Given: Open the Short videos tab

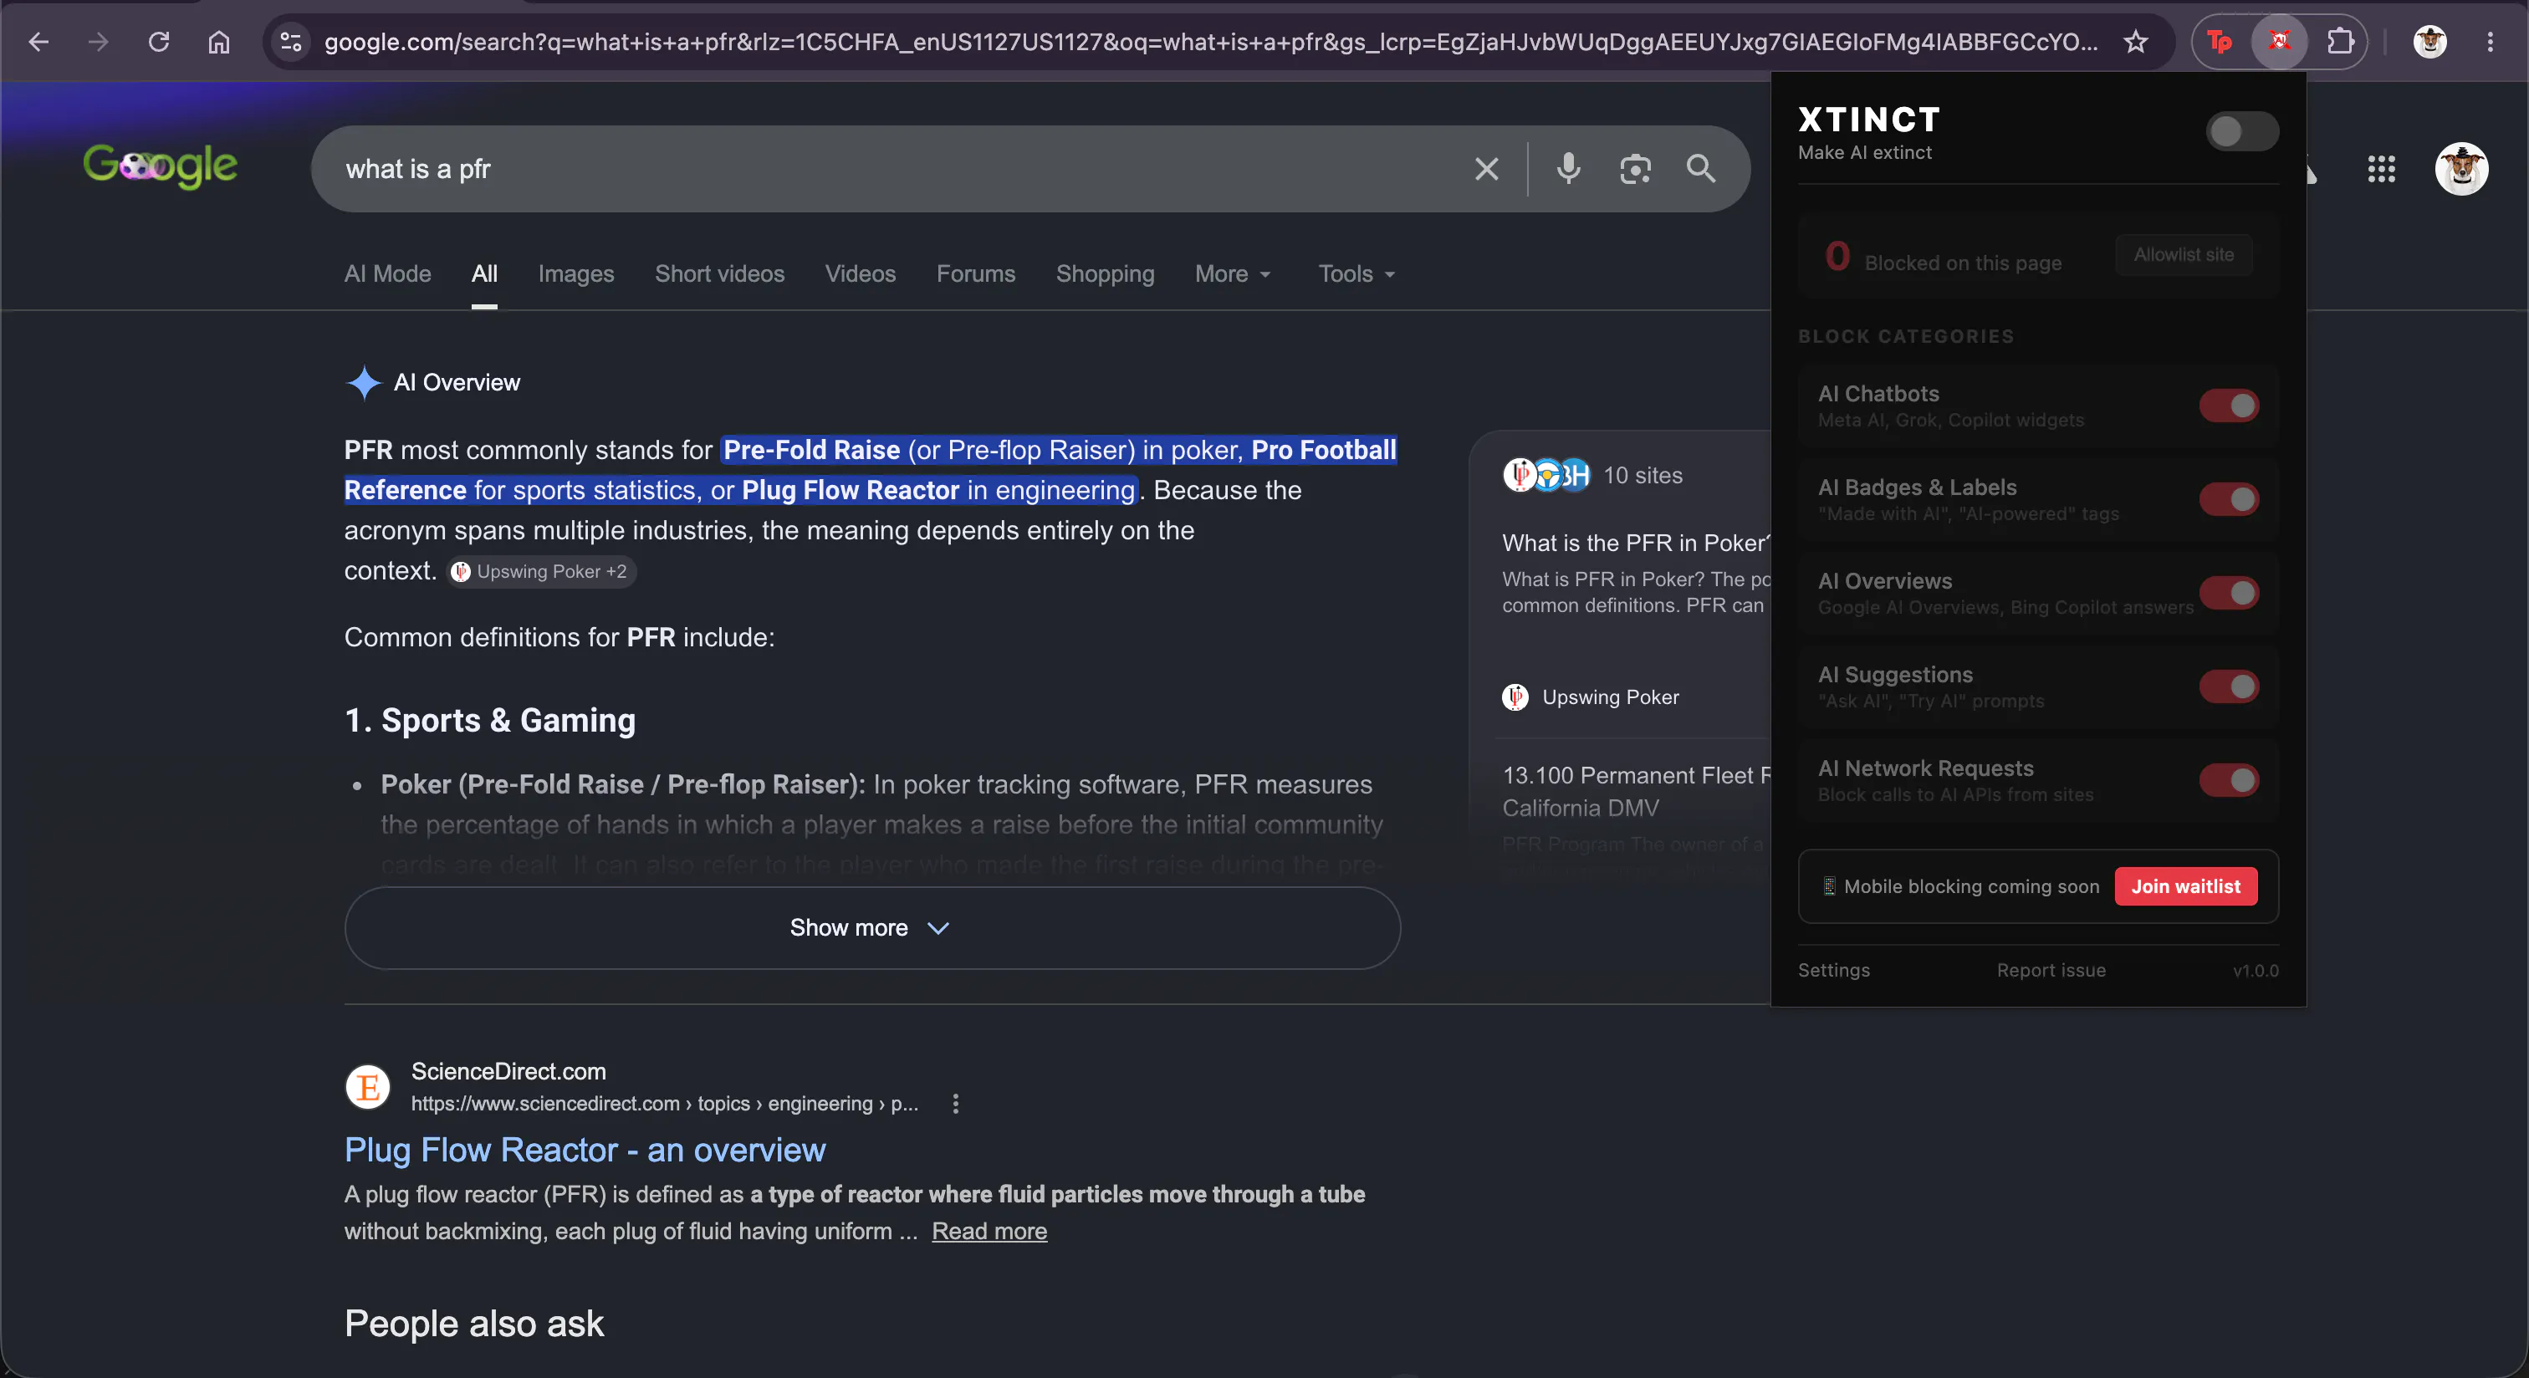Looking at the screenshot, I should coord(719,273).
